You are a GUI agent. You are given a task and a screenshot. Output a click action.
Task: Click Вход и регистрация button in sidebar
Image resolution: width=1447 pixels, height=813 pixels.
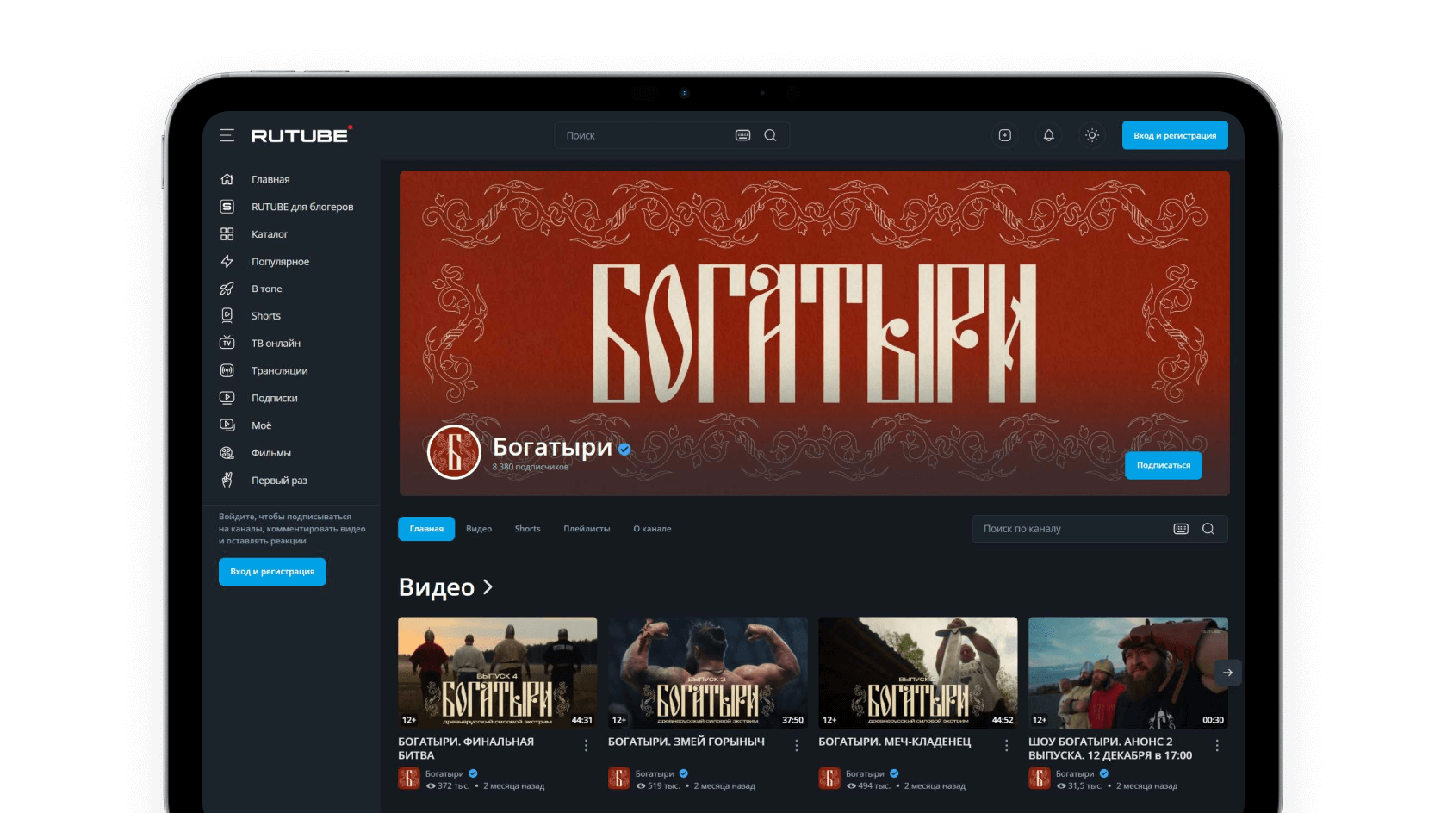[x=272, y=572]
